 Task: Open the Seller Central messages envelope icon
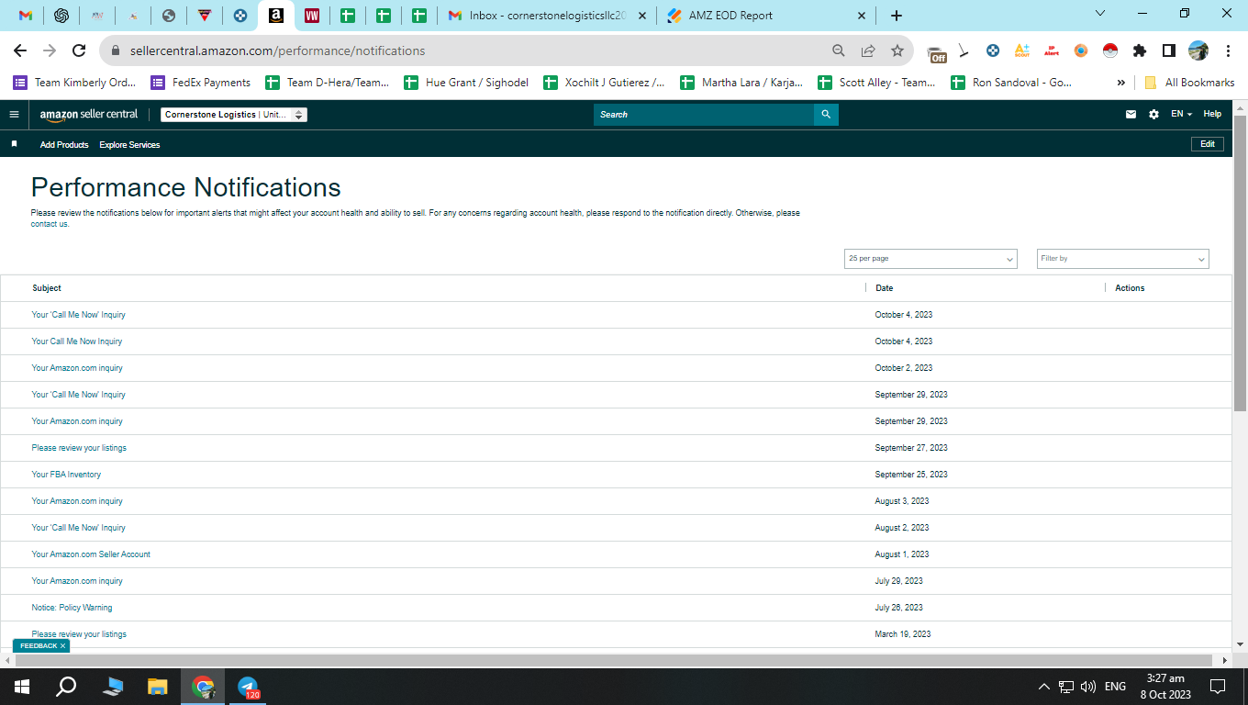[1131, 115]
